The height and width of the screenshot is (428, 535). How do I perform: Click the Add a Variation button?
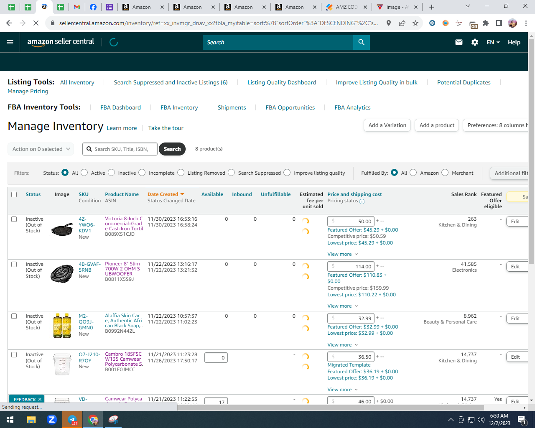tap(387, 125)
